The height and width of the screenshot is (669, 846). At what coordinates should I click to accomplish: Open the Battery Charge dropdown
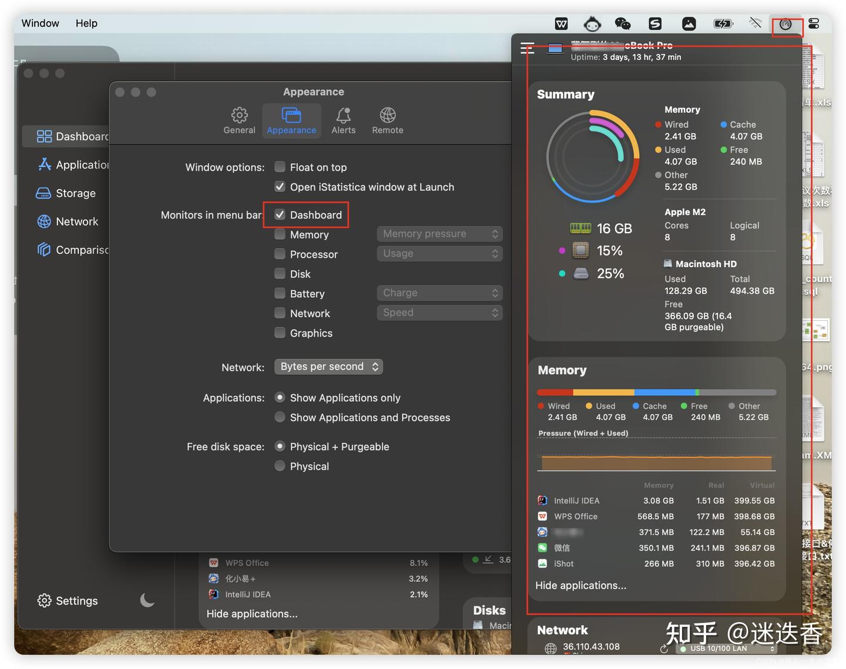tap(439, 293)
